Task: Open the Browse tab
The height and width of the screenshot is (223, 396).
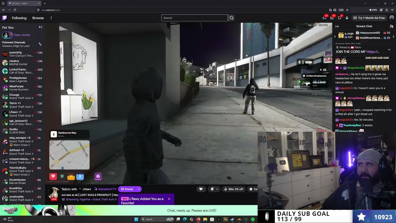Action: [x=38, y=18]
